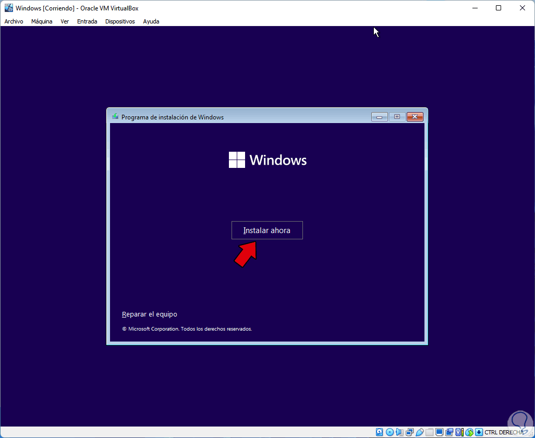The height and width of the screenshot is (438, 535).
Task: Click the display monitor status icon
Action: tap(439, 432)
